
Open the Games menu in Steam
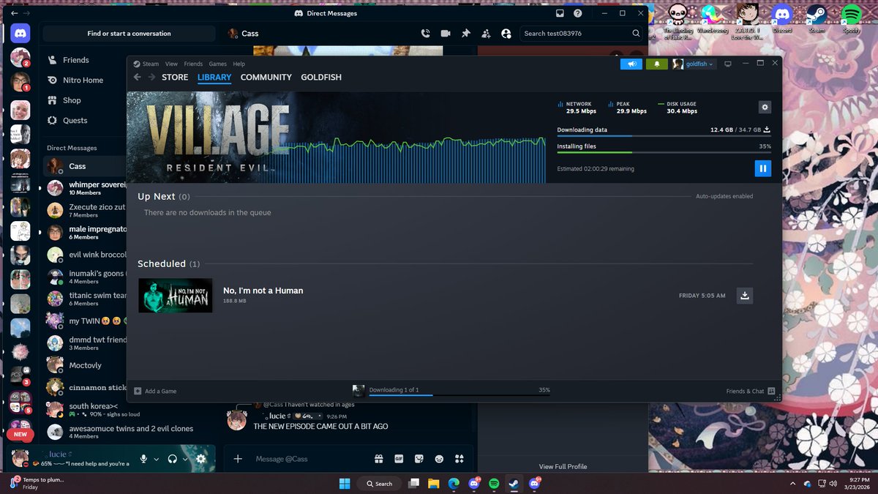click(217, 64)
